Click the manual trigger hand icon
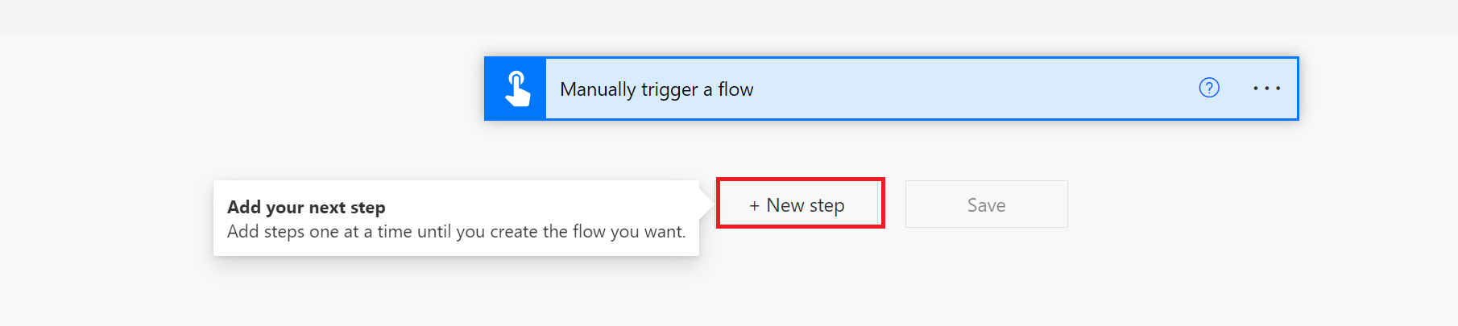 coord(517,89)
